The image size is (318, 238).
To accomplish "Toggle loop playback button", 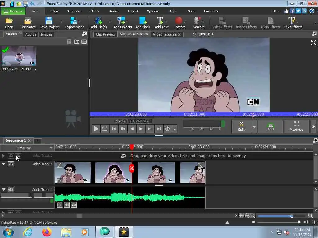I will 105,129.
